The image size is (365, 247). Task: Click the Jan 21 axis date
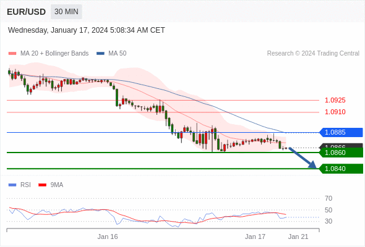298,237
